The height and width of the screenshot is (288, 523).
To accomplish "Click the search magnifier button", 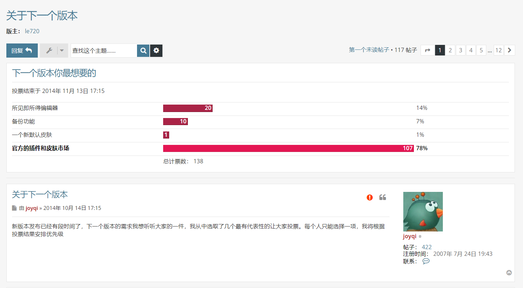I will [143, 51].
